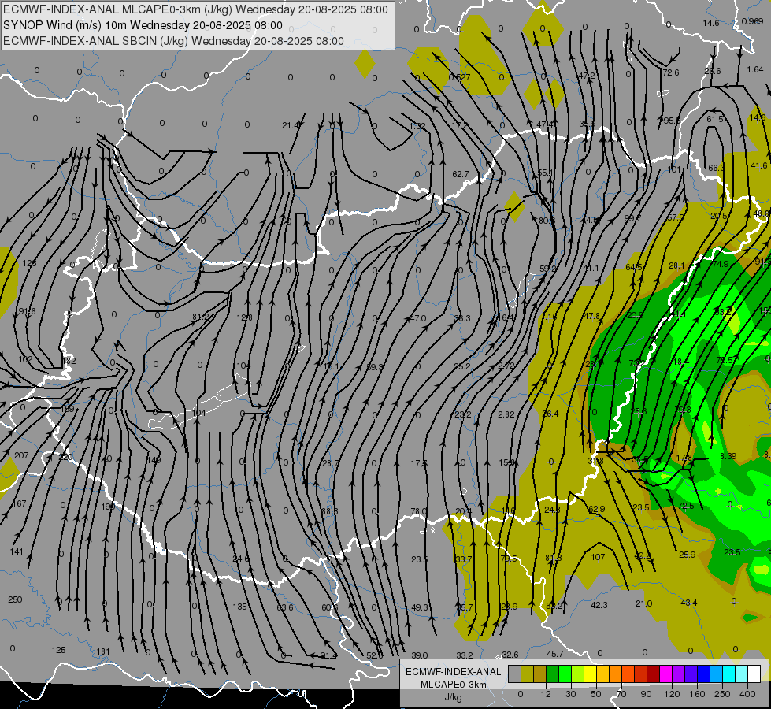771x709 pixels.
Task: Click the map value 45.7
Action: click(554, 654)
